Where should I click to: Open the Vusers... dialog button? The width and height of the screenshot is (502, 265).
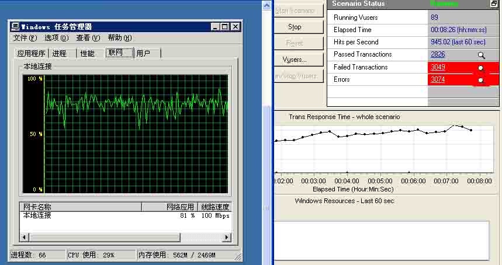[295, 60]
